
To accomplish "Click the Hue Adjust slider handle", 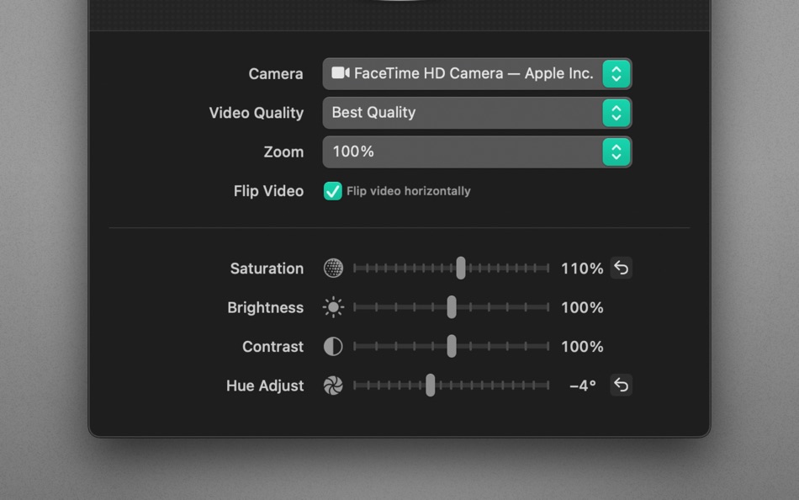I will (x=431, y=385).
